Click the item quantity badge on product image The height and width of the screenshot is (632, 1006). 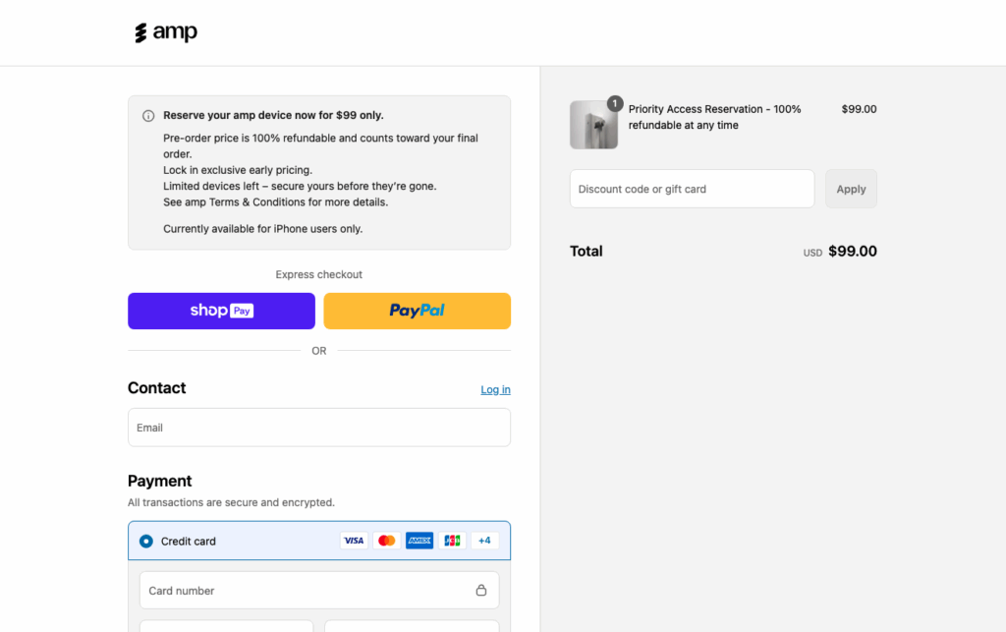click(615, 103)
